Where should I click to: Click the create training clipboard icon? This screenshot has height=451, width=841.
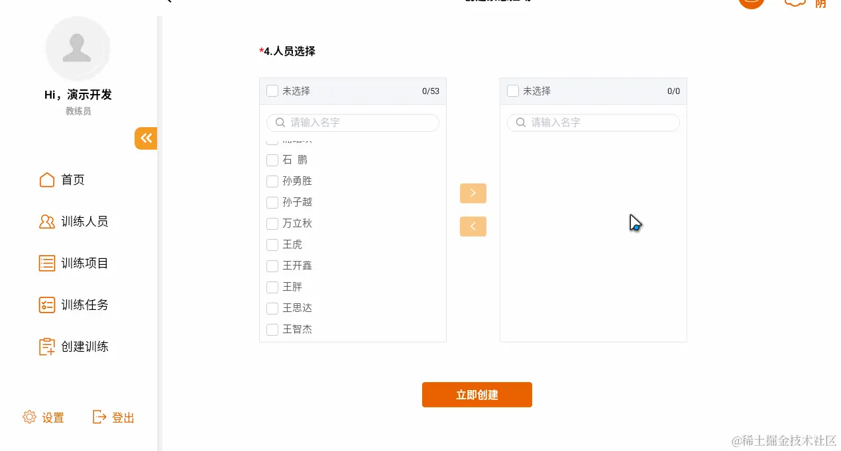tap(47, 347)
